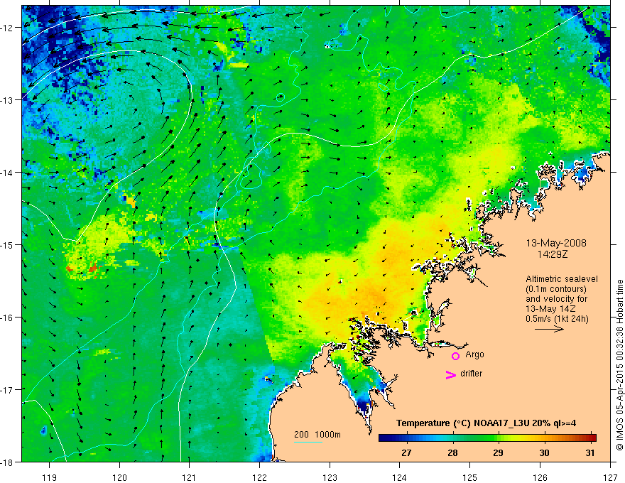Click the 0.5m/s velocity scale arrow

click(x=549, y=329)
